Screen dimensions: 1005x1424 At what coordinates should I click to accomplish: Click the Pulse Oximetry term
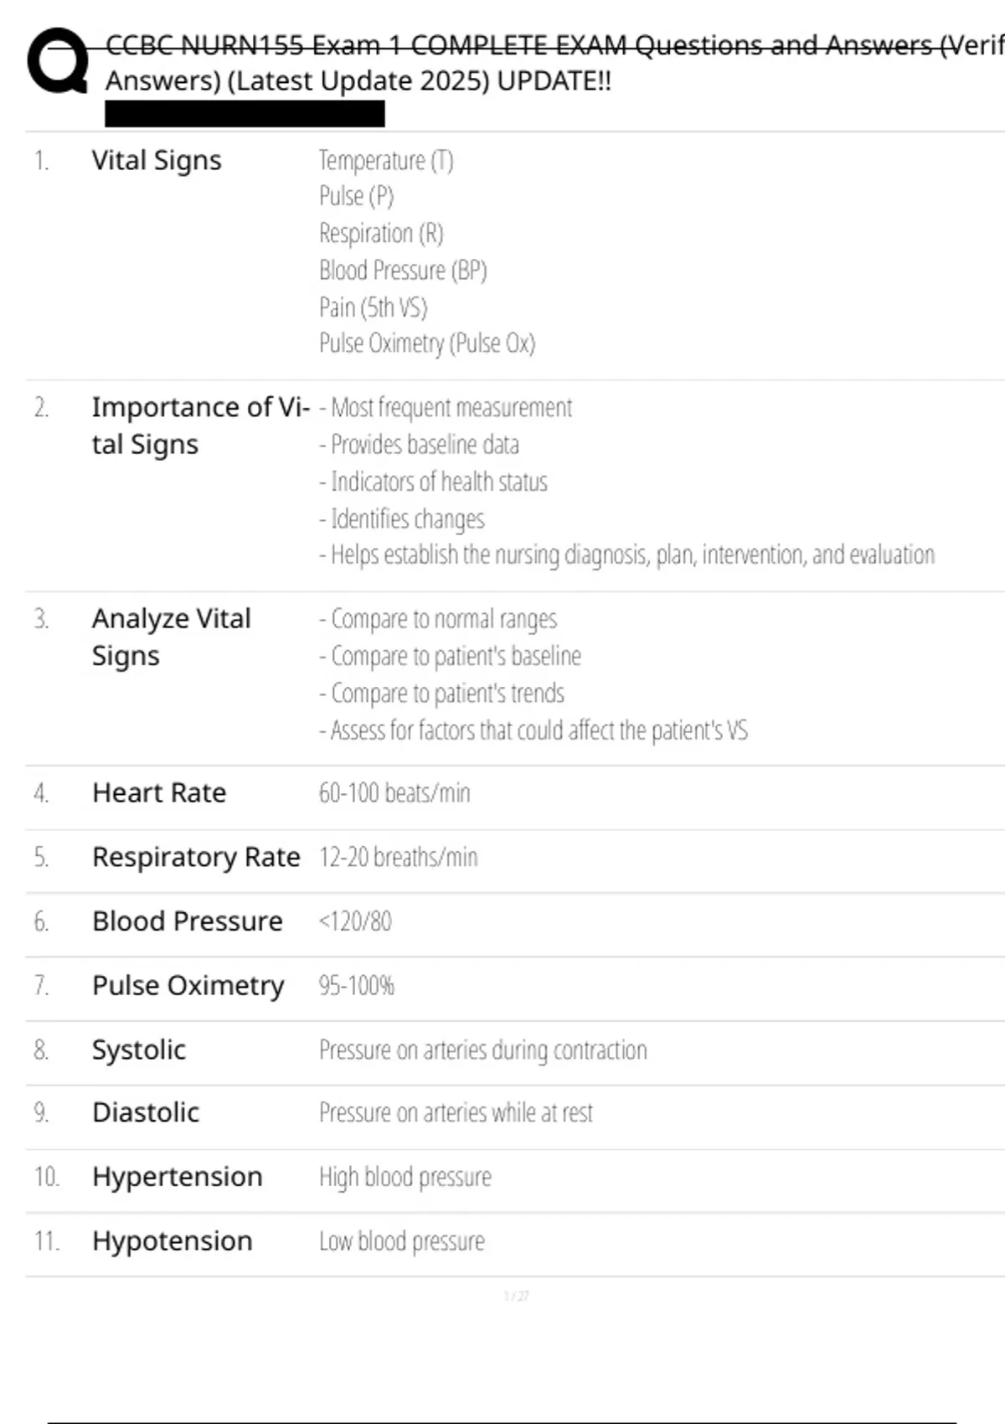tap(188, 986)
